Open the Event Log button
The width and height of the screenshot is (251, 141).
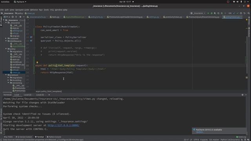click(241, 137)
